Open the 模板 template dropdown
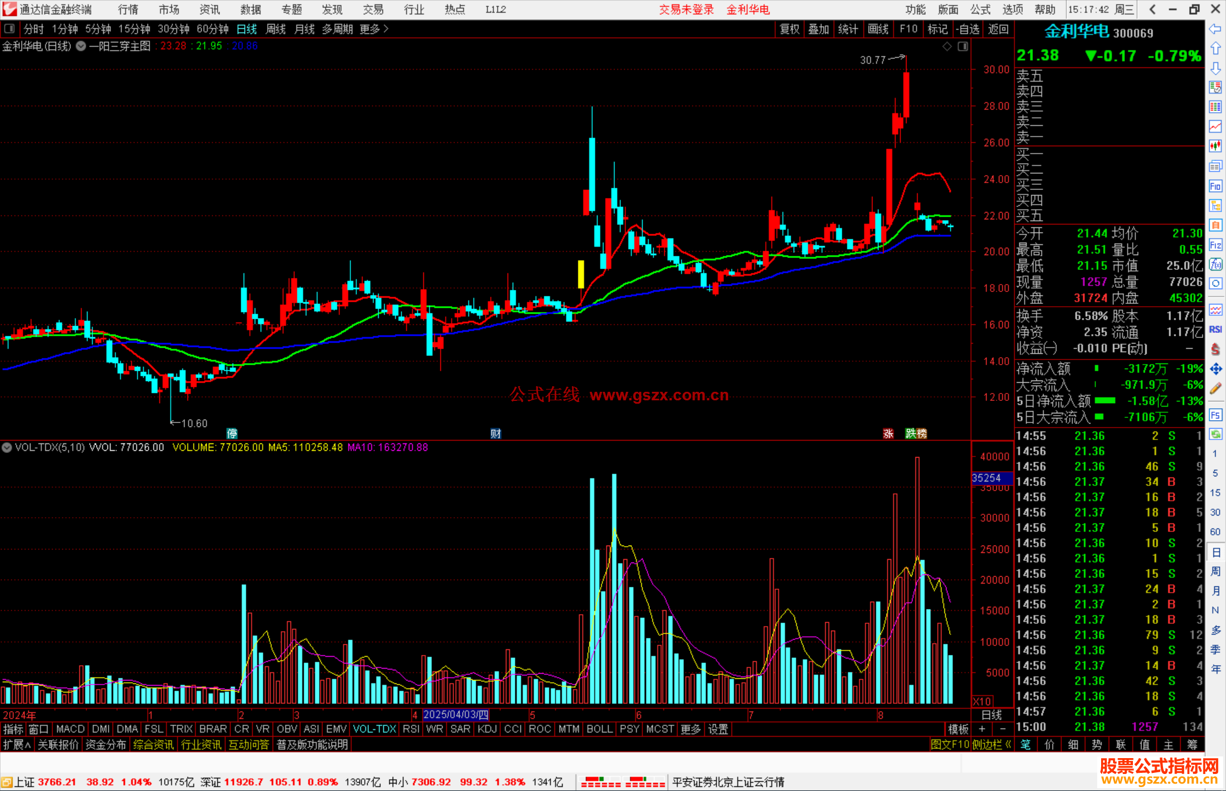This screenshot has width=1226, height=791. pos(958,729)
